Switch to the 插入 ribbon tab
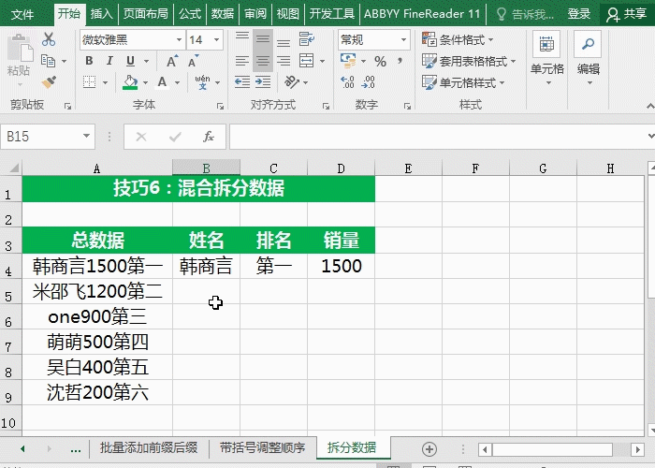 [x=101, y=14]
